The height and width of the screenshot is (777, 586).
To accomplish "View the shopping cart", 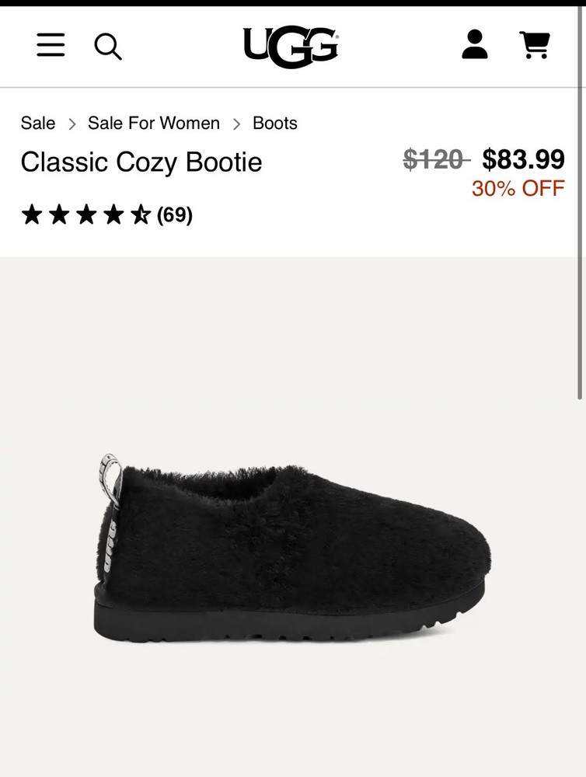I will pyautogui.click(x=534, y=45).
